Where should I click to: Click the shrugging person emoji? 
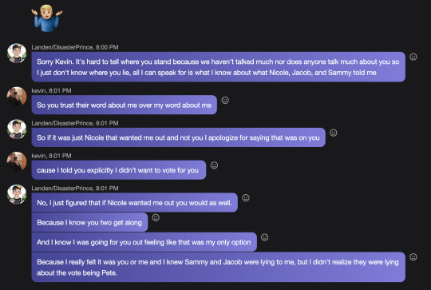[47, 18]
